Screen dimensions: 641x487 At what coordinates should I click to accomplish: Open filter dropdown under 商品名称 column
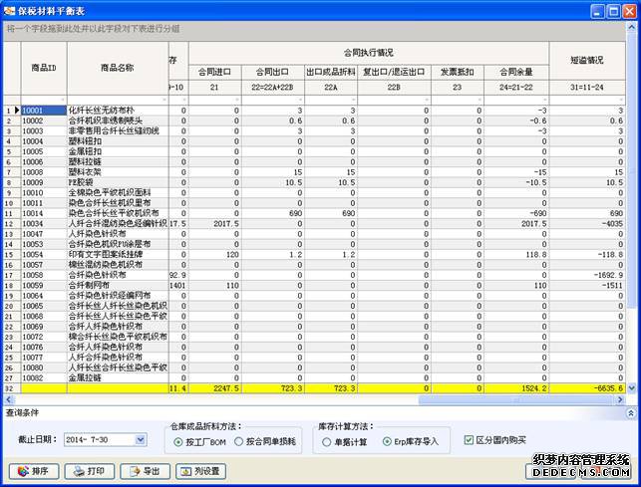(163, 100)
